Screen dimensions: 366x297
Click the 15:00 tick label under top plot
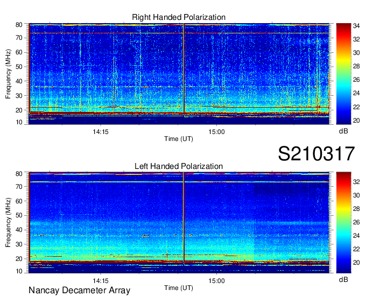pos(216,132)
